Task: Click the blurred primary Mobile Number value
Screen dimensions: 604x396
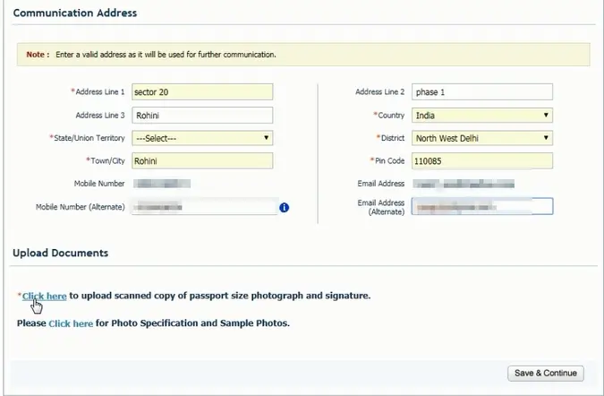Action: click(x=161, y=184)
